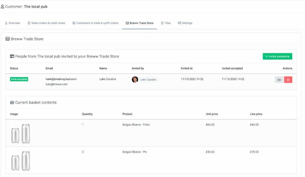Open the Luke Cousins inviter link

pos(148,80)
